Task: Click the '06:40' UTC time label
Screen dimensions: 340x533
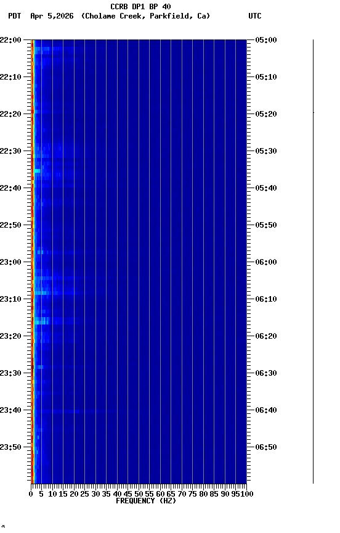Action: point(266,411)
